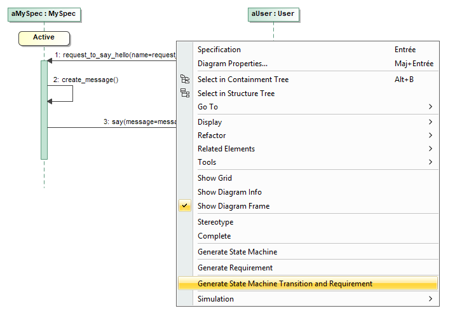The width and height of the screenshot is (455, 320).
Task: Select the aUser : User lifeline header
Action: [273, 15]
